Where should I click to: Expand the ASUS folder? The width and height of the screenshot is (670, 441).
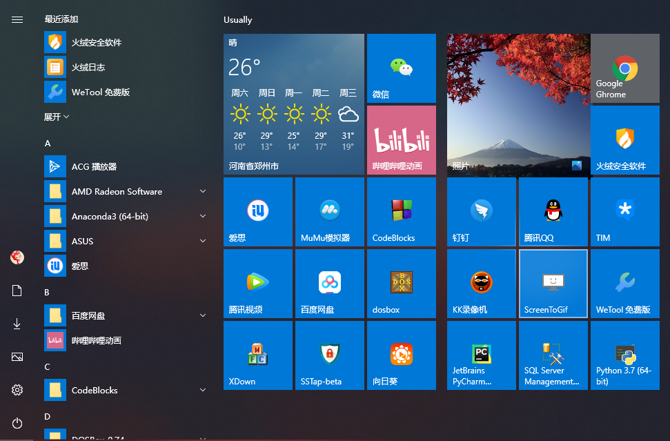[x=203, y=241]
